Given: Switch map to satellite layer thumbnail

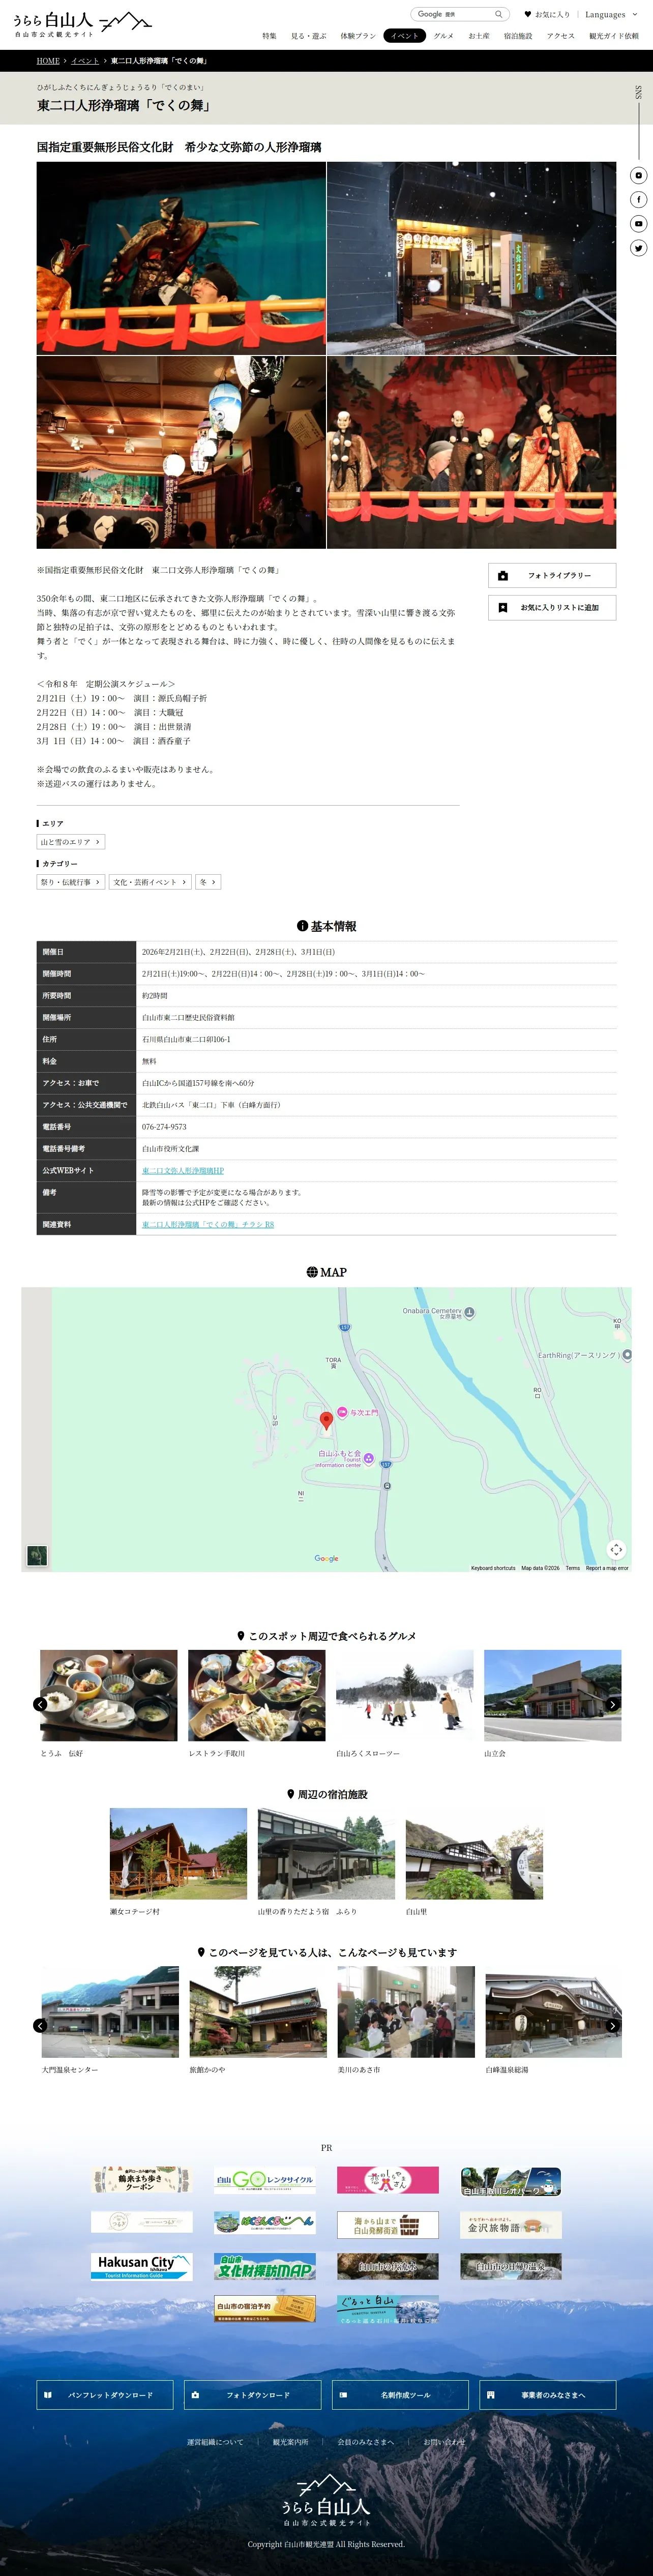Looking at the screenshot, I should [x=37, y=1555].
